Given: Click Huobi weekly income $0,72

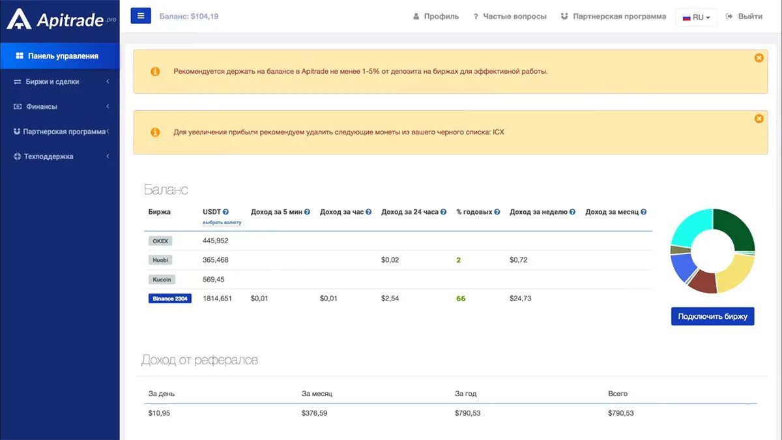Looking at the screenshot, I should [519, 260].
